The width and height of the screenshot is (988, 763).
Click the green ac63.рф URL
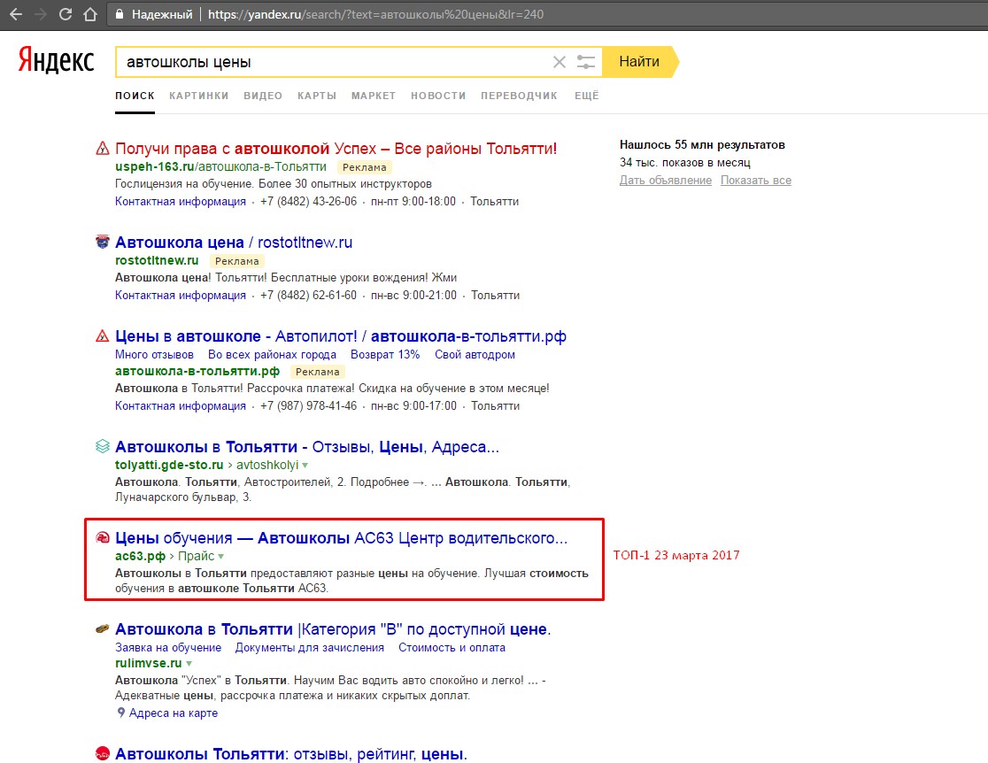pyautogui.click(x=140, y=557)
